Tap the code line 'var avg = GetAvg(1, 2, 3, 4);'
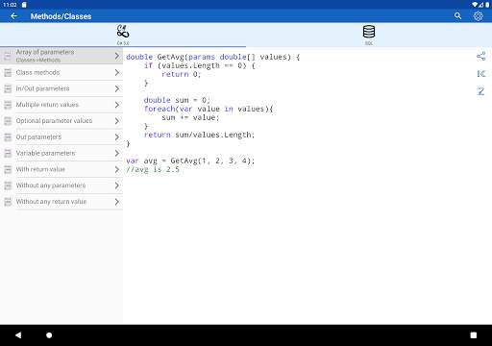This screenshot has height=346, width=492. click(190, 161)
